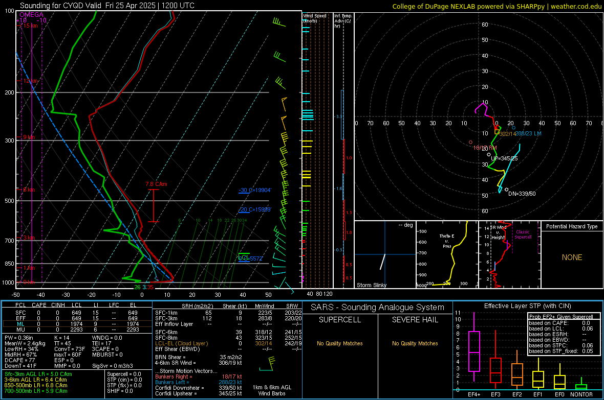
Task: Select the MU parcel row
Action: pos(77,330)
